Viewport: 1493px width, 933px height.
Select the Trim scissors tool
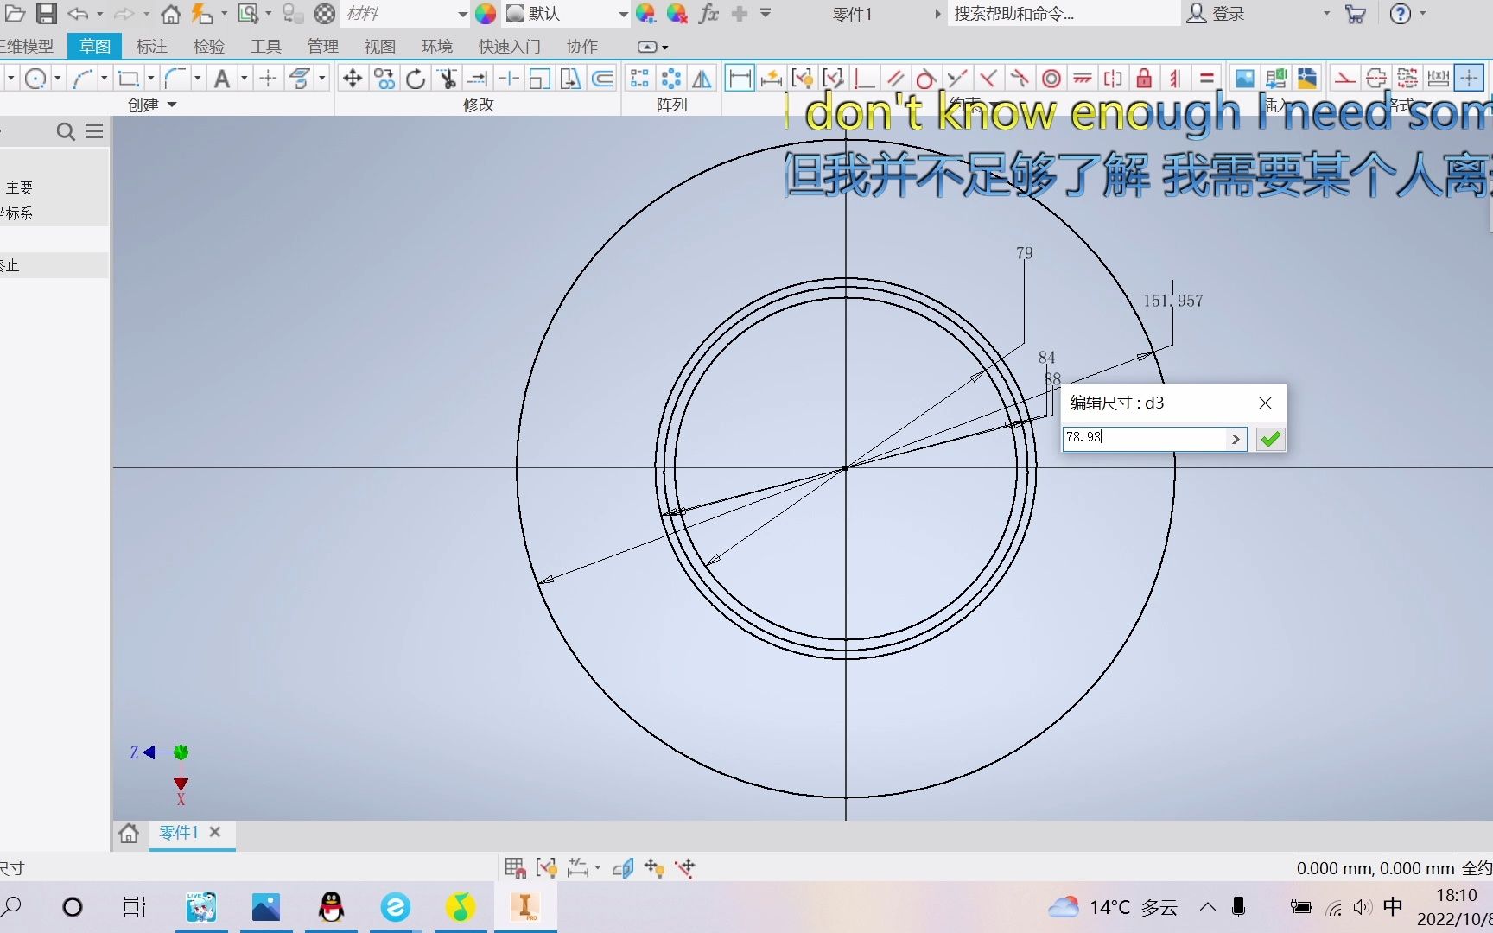447,79
